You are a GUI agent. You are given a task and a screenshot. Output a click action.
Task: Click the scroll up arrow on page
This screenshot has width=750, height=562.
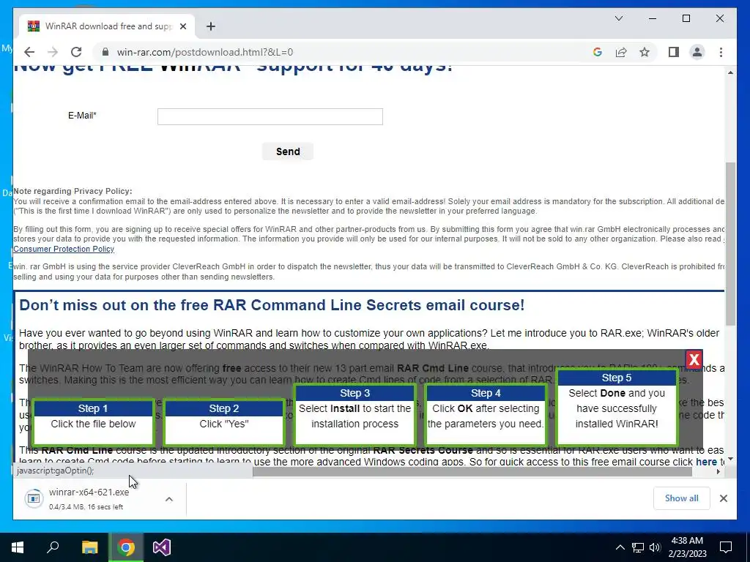click(x=730, y=72)
